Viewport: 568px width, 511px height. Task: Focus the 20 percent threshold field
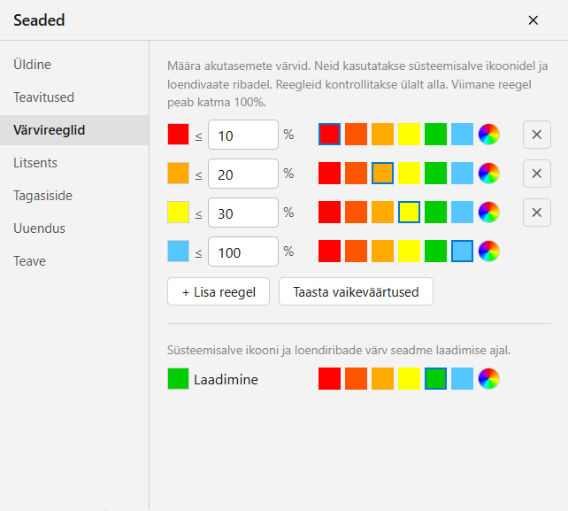243,174
